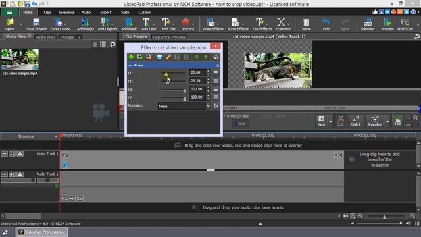Switch to Sequence Preview tab
Viewport: 421px width, 237px height.
168,37
